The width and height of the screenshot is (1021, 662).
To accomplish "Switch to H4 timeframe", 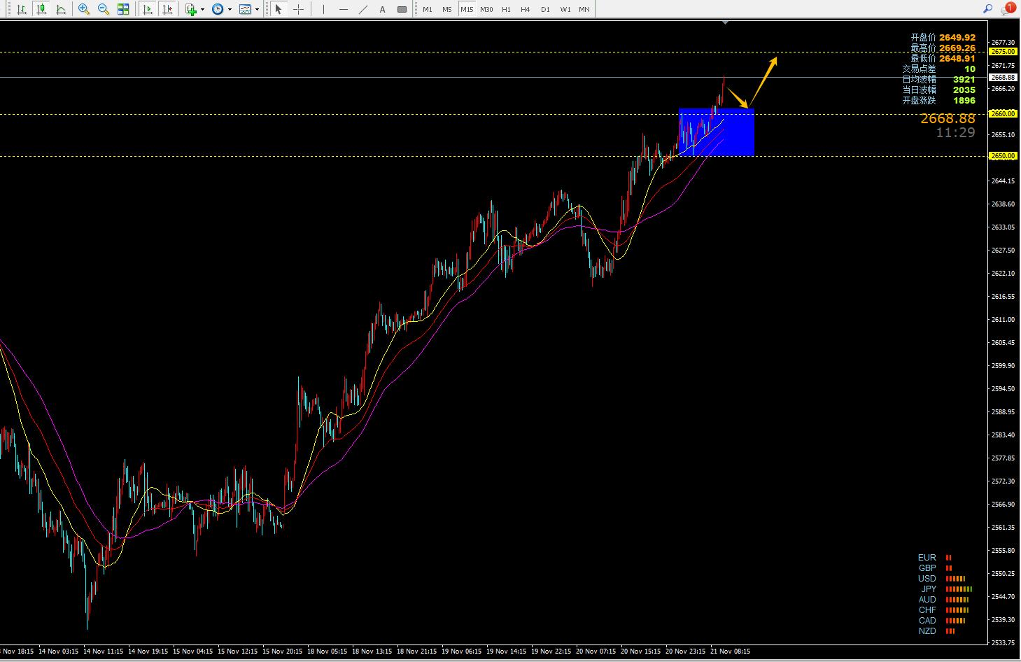I will 526,9.
